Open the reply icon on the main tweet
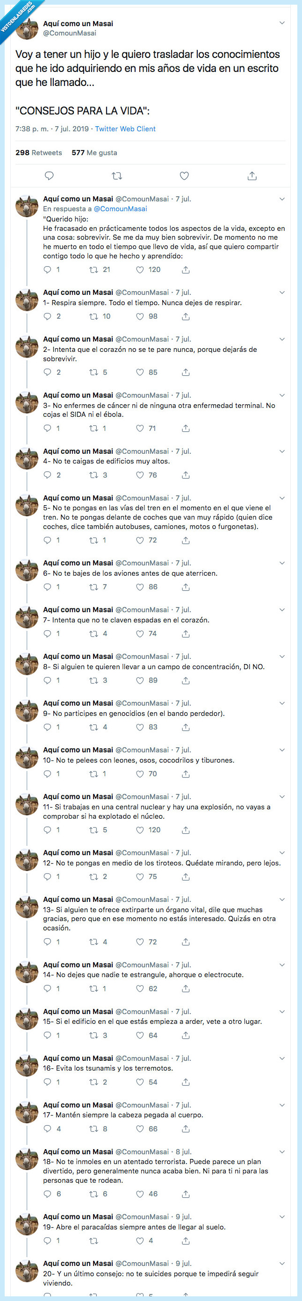Viewport: 302px width, 1301px height. tap(49, 175)
